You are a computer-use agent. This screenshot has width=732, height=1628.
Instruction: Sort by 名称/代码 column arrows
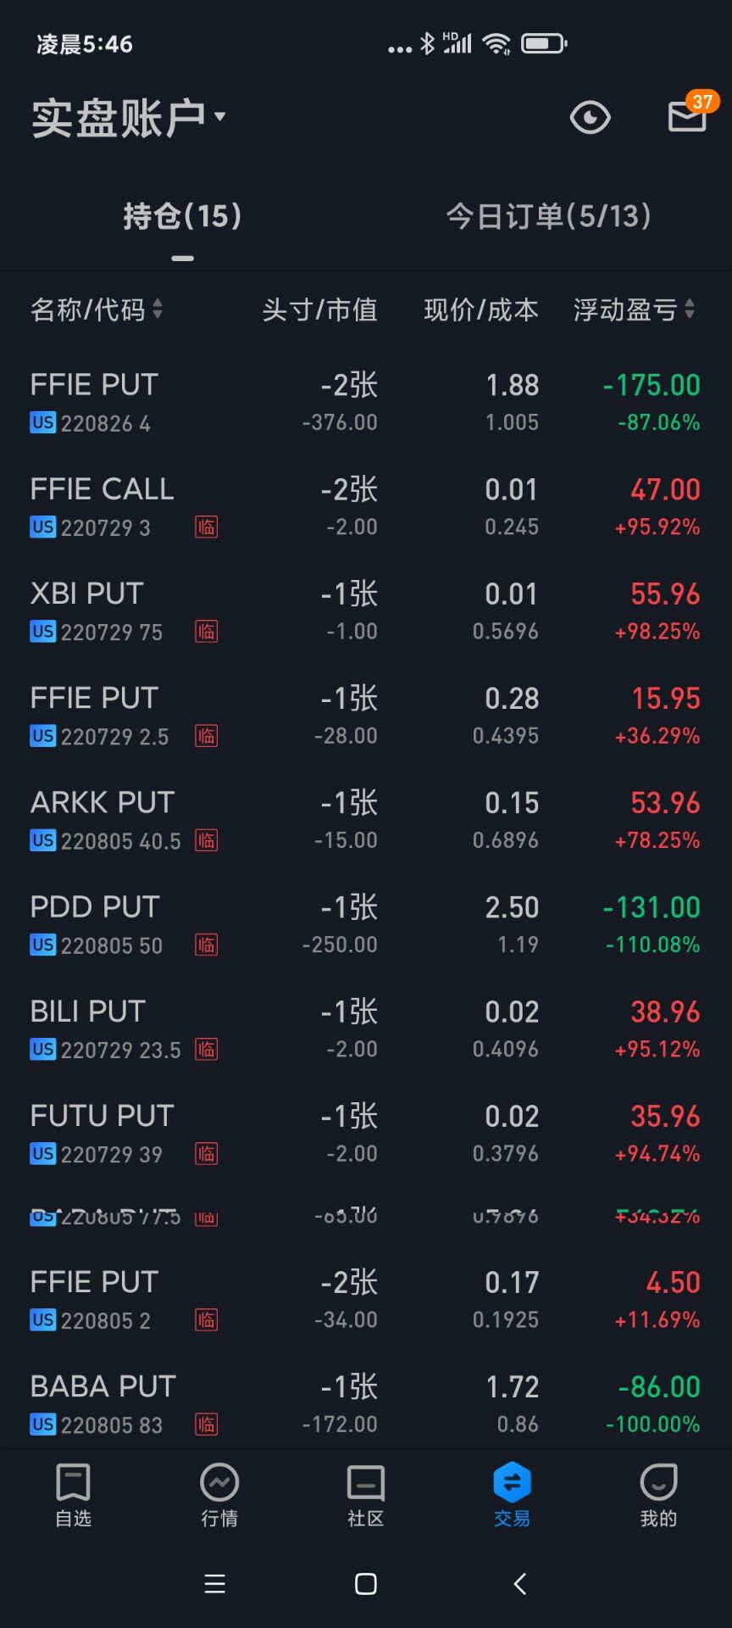158,309
